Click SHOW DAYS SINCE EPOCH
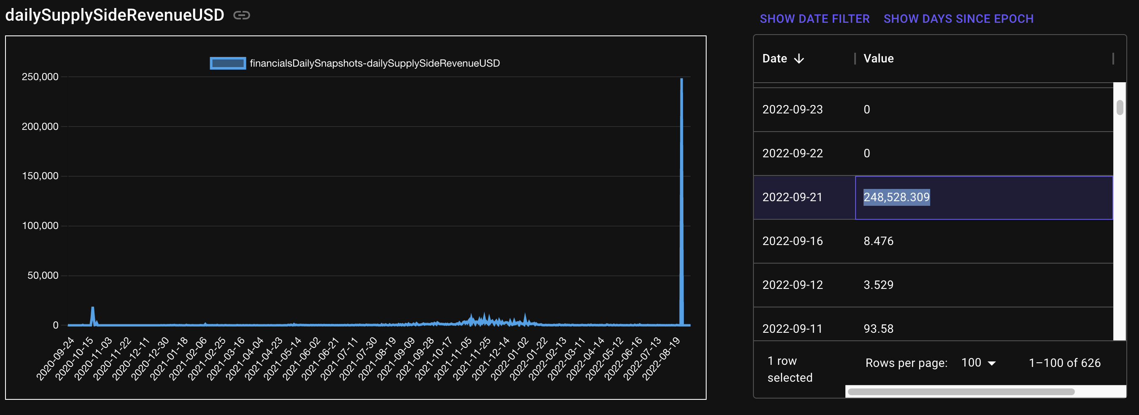Screen dimensions: 1139x415 (958, 18)
